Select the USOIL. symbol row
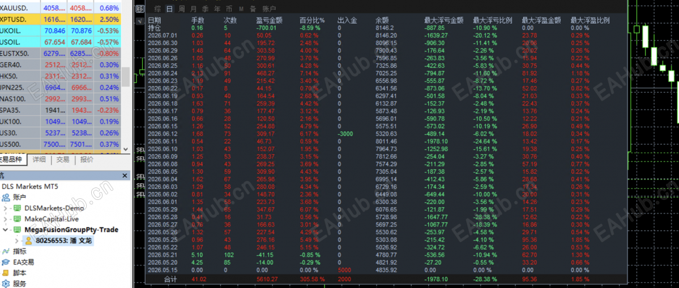This screenshot has width=679, height=288. [61, 42]
